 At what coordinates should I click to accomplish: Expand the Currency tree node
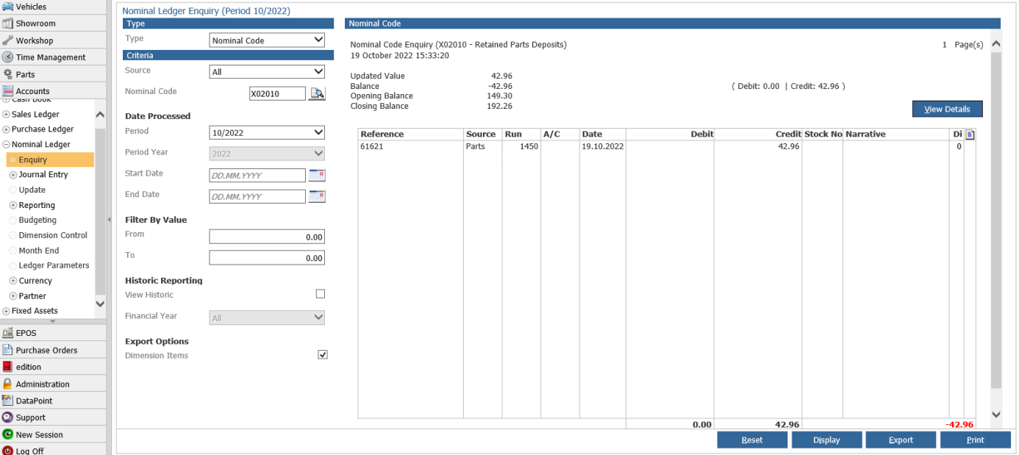click(x=12, y=281)
